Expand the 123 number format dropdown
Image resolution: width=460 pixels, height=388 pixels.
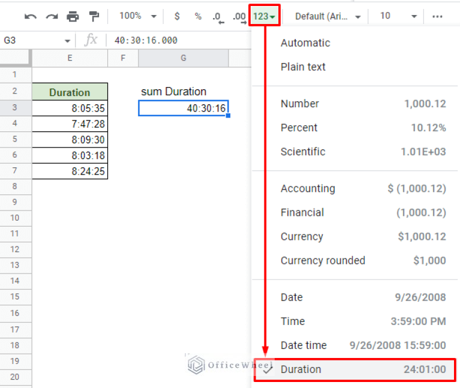tap(264, 16)
